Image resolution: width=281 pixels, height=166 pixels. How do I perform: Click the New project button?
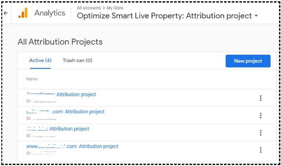click(x=248, y=61)
